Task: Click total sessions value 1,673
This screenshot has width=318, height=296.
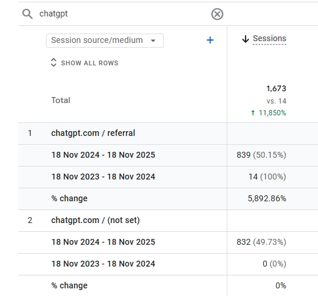Action: [x=276, y=88]
